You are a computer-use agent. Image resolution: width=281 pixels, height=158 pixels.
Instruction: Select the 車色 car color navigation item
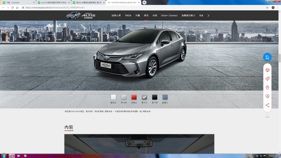tap(146, 16)
